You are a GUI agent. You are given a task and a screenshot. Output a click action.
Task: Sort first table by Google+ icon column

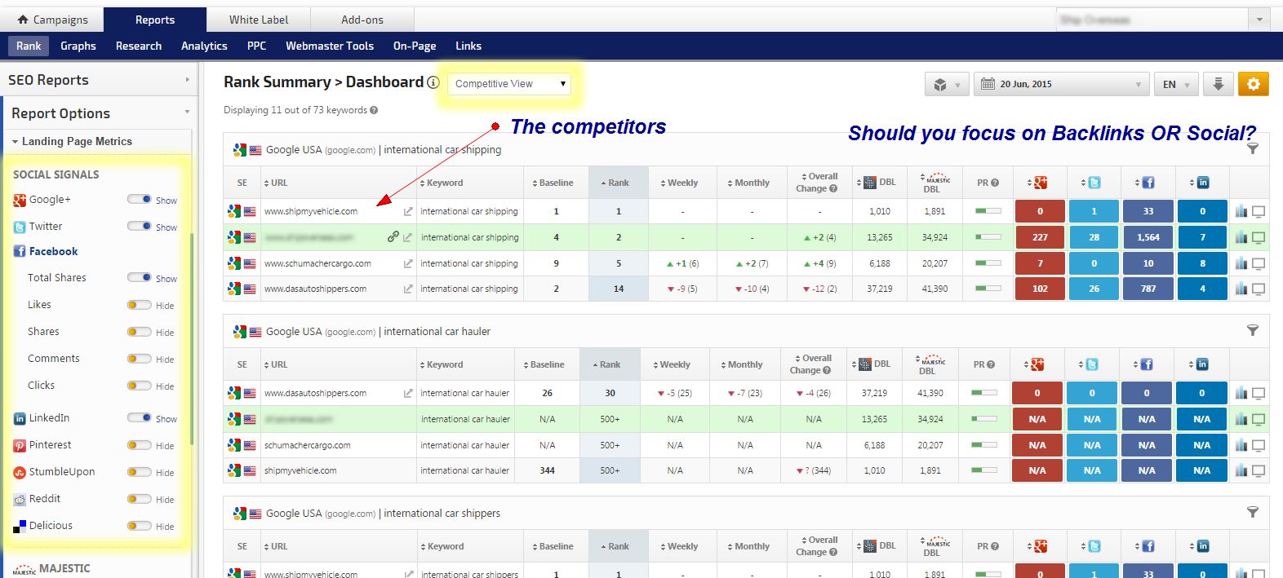click(1039, 183)
